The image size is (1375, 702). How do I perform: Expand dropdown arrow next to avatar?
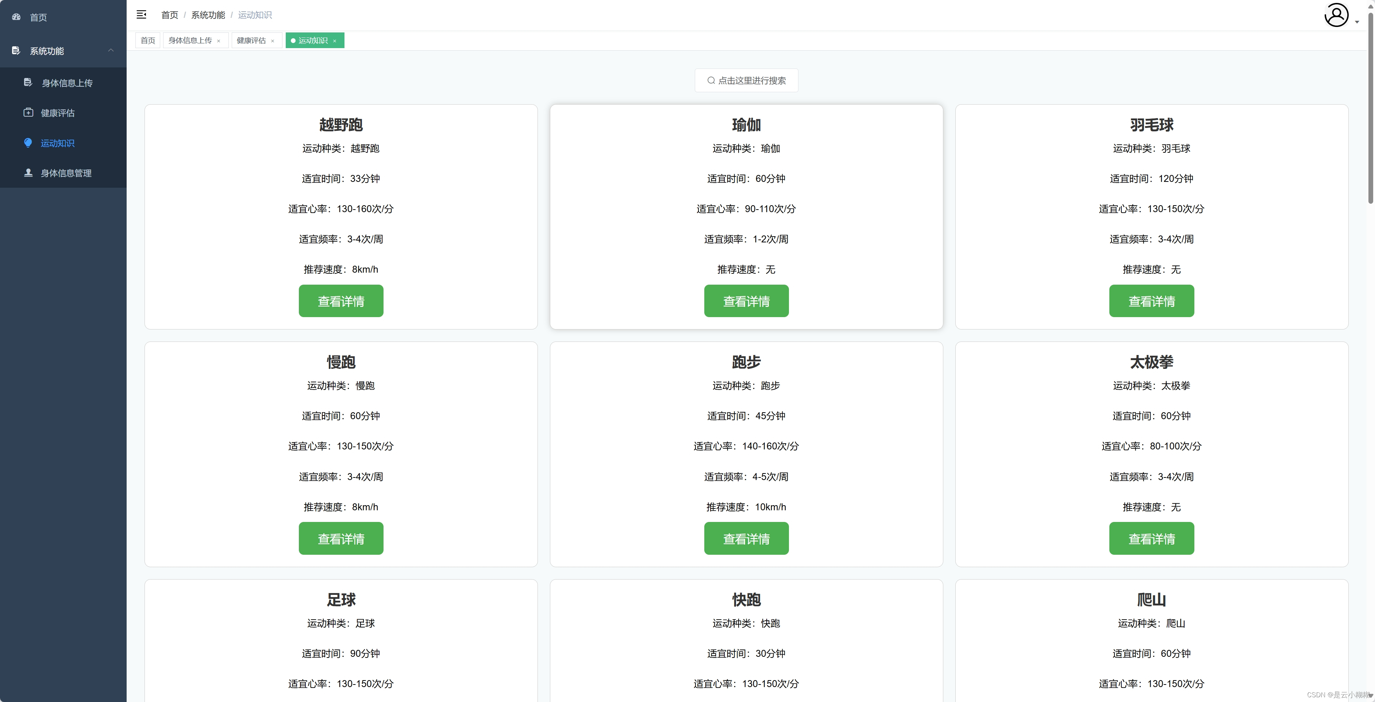click(x=1357, y=22)
